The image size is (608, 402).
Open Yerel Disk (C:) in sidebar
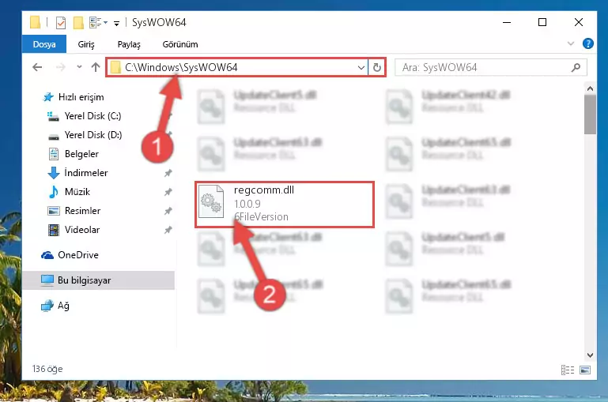[93, 116]
